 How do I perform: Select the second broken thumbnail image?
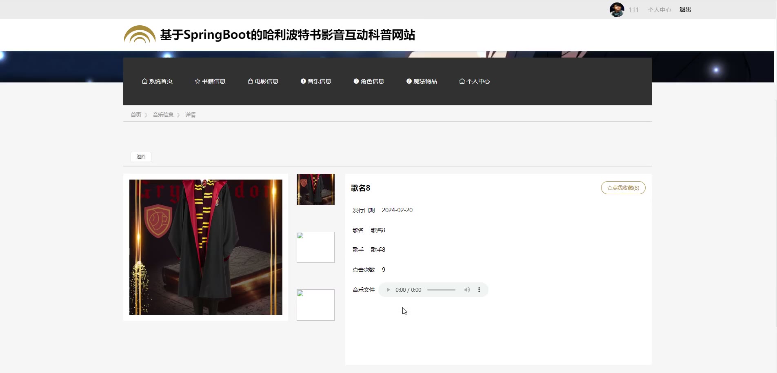315,247
